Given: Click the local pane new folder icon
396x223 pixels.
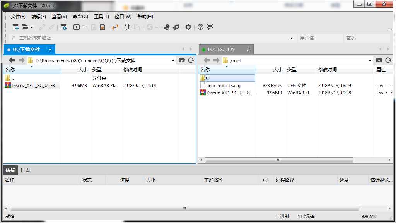Looking at the screenshot, I should click(x=182, y=60).
